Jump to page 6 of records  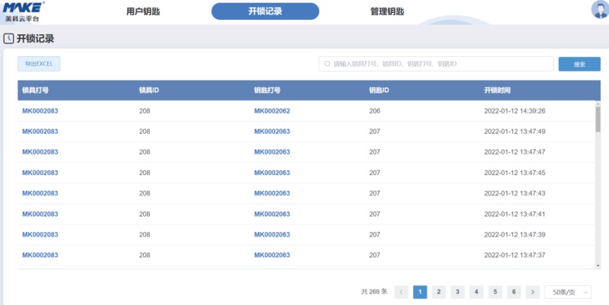(514, 292)
